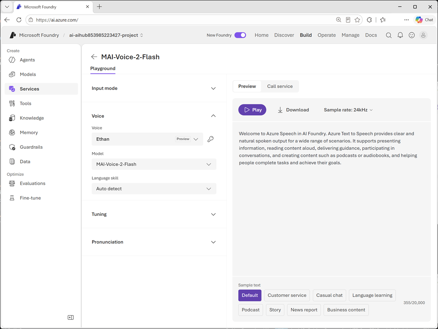Select the News report sample text

pos(304,310)
